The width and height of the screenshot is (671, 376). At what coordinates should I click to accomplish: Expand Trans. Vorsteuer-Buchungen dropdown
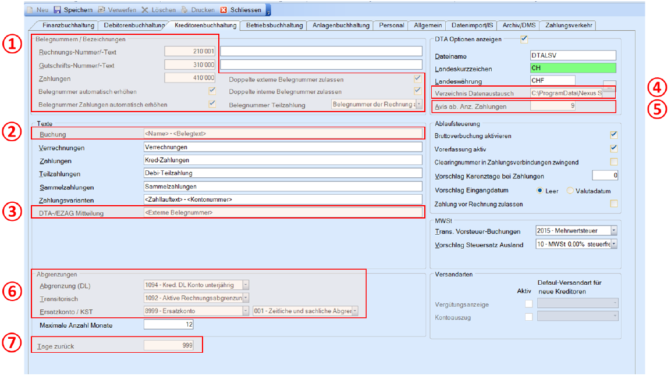[613, 231]
